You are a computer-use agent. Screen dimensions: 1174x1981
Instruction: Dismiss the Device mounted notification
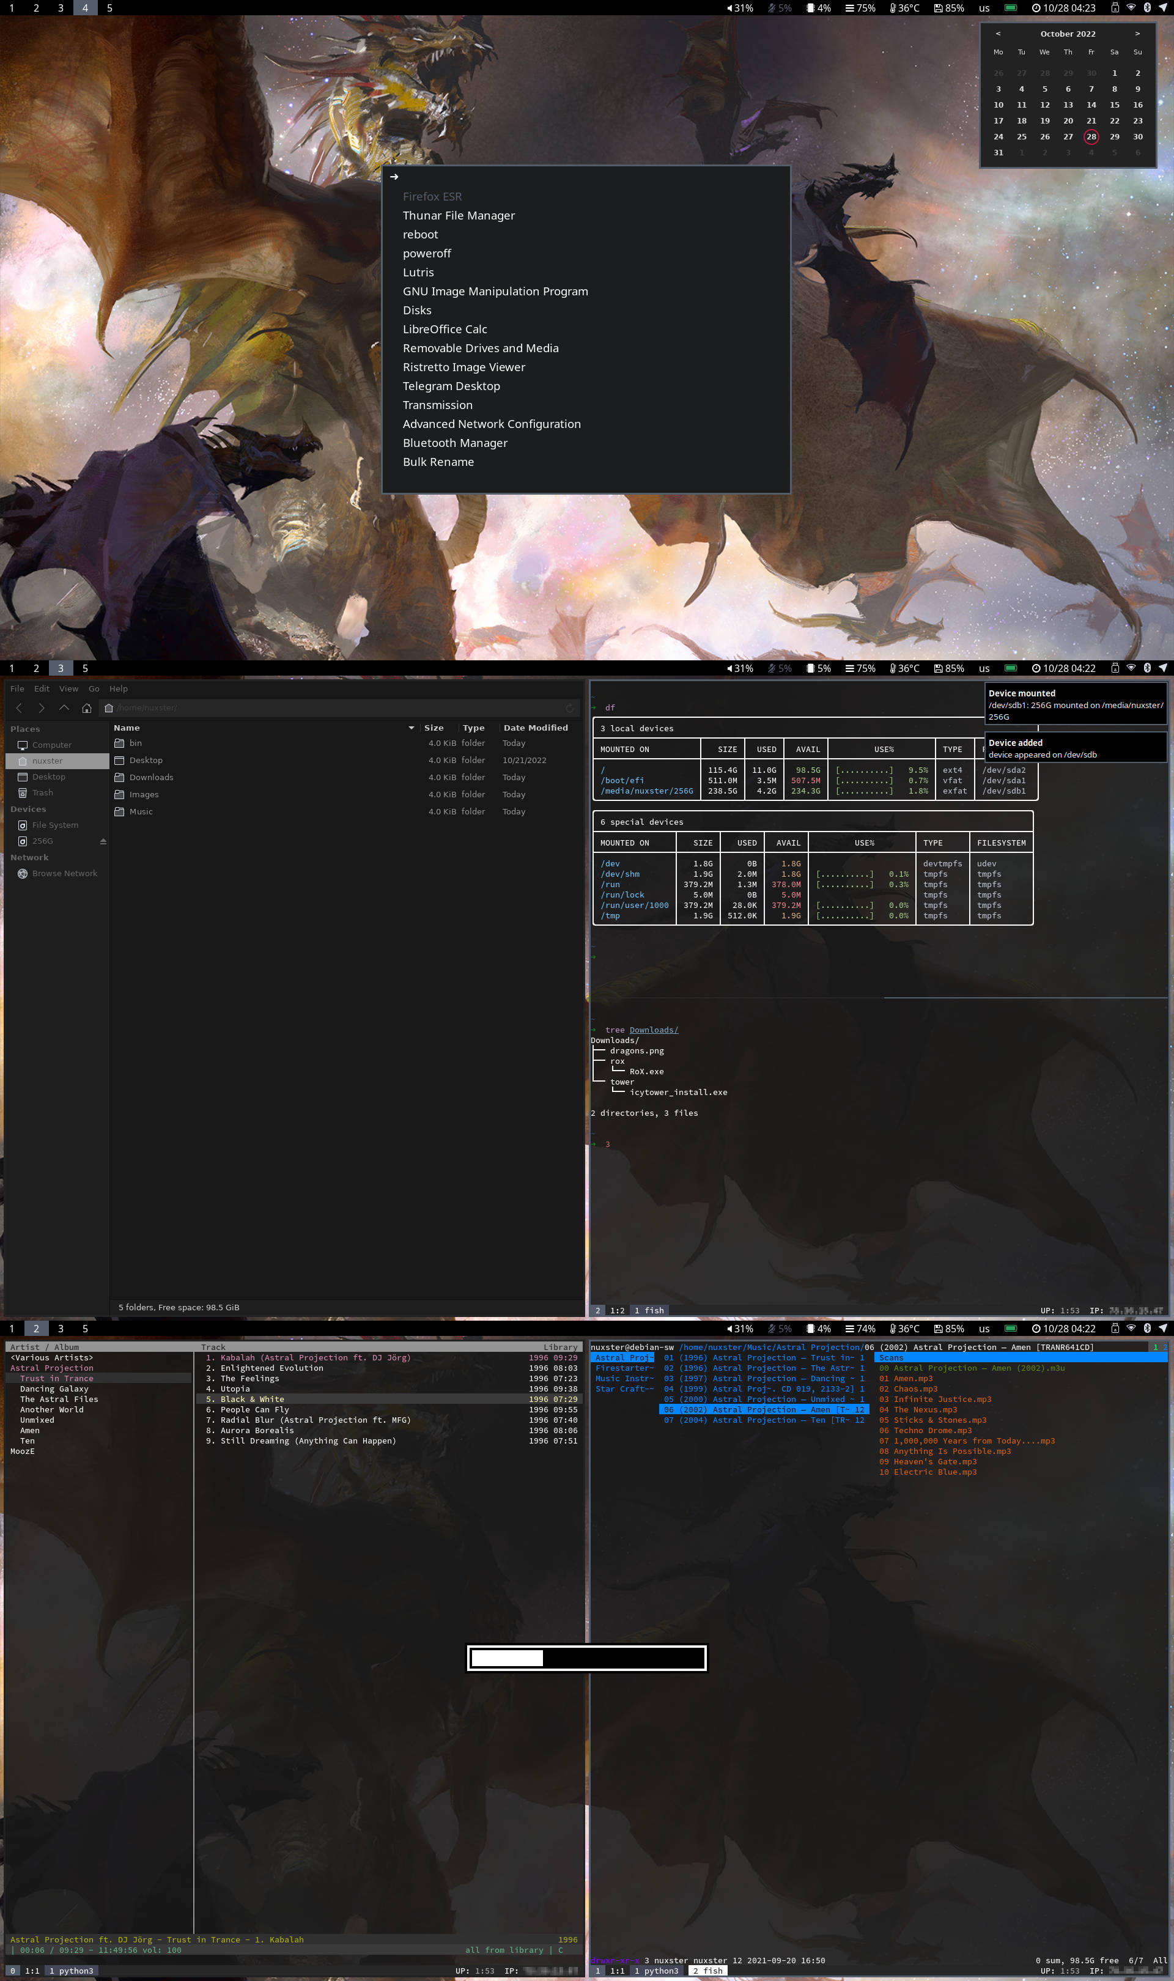point(1075,704)
